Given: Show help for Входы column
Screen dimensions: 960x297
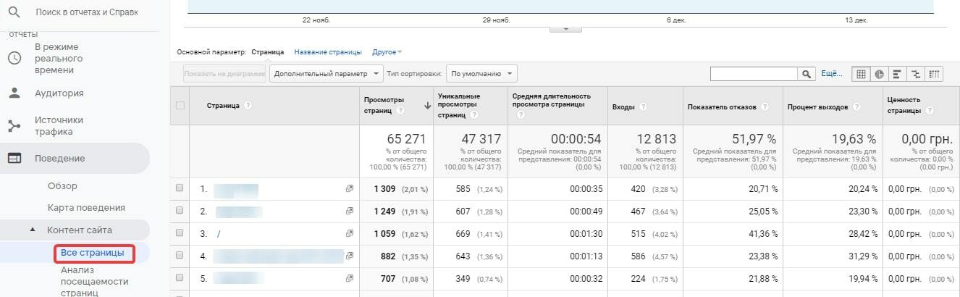Looking at the screenshot, I should click(x=643, y=107).
